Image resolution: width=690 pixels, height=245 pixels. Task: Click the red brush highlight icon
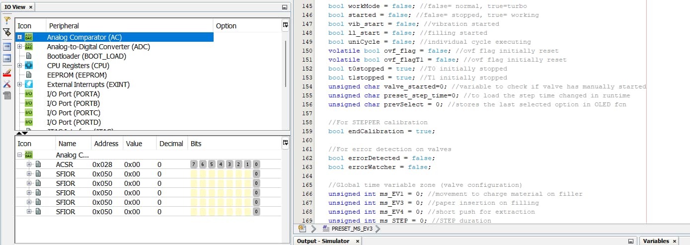(x=7, y=72)
